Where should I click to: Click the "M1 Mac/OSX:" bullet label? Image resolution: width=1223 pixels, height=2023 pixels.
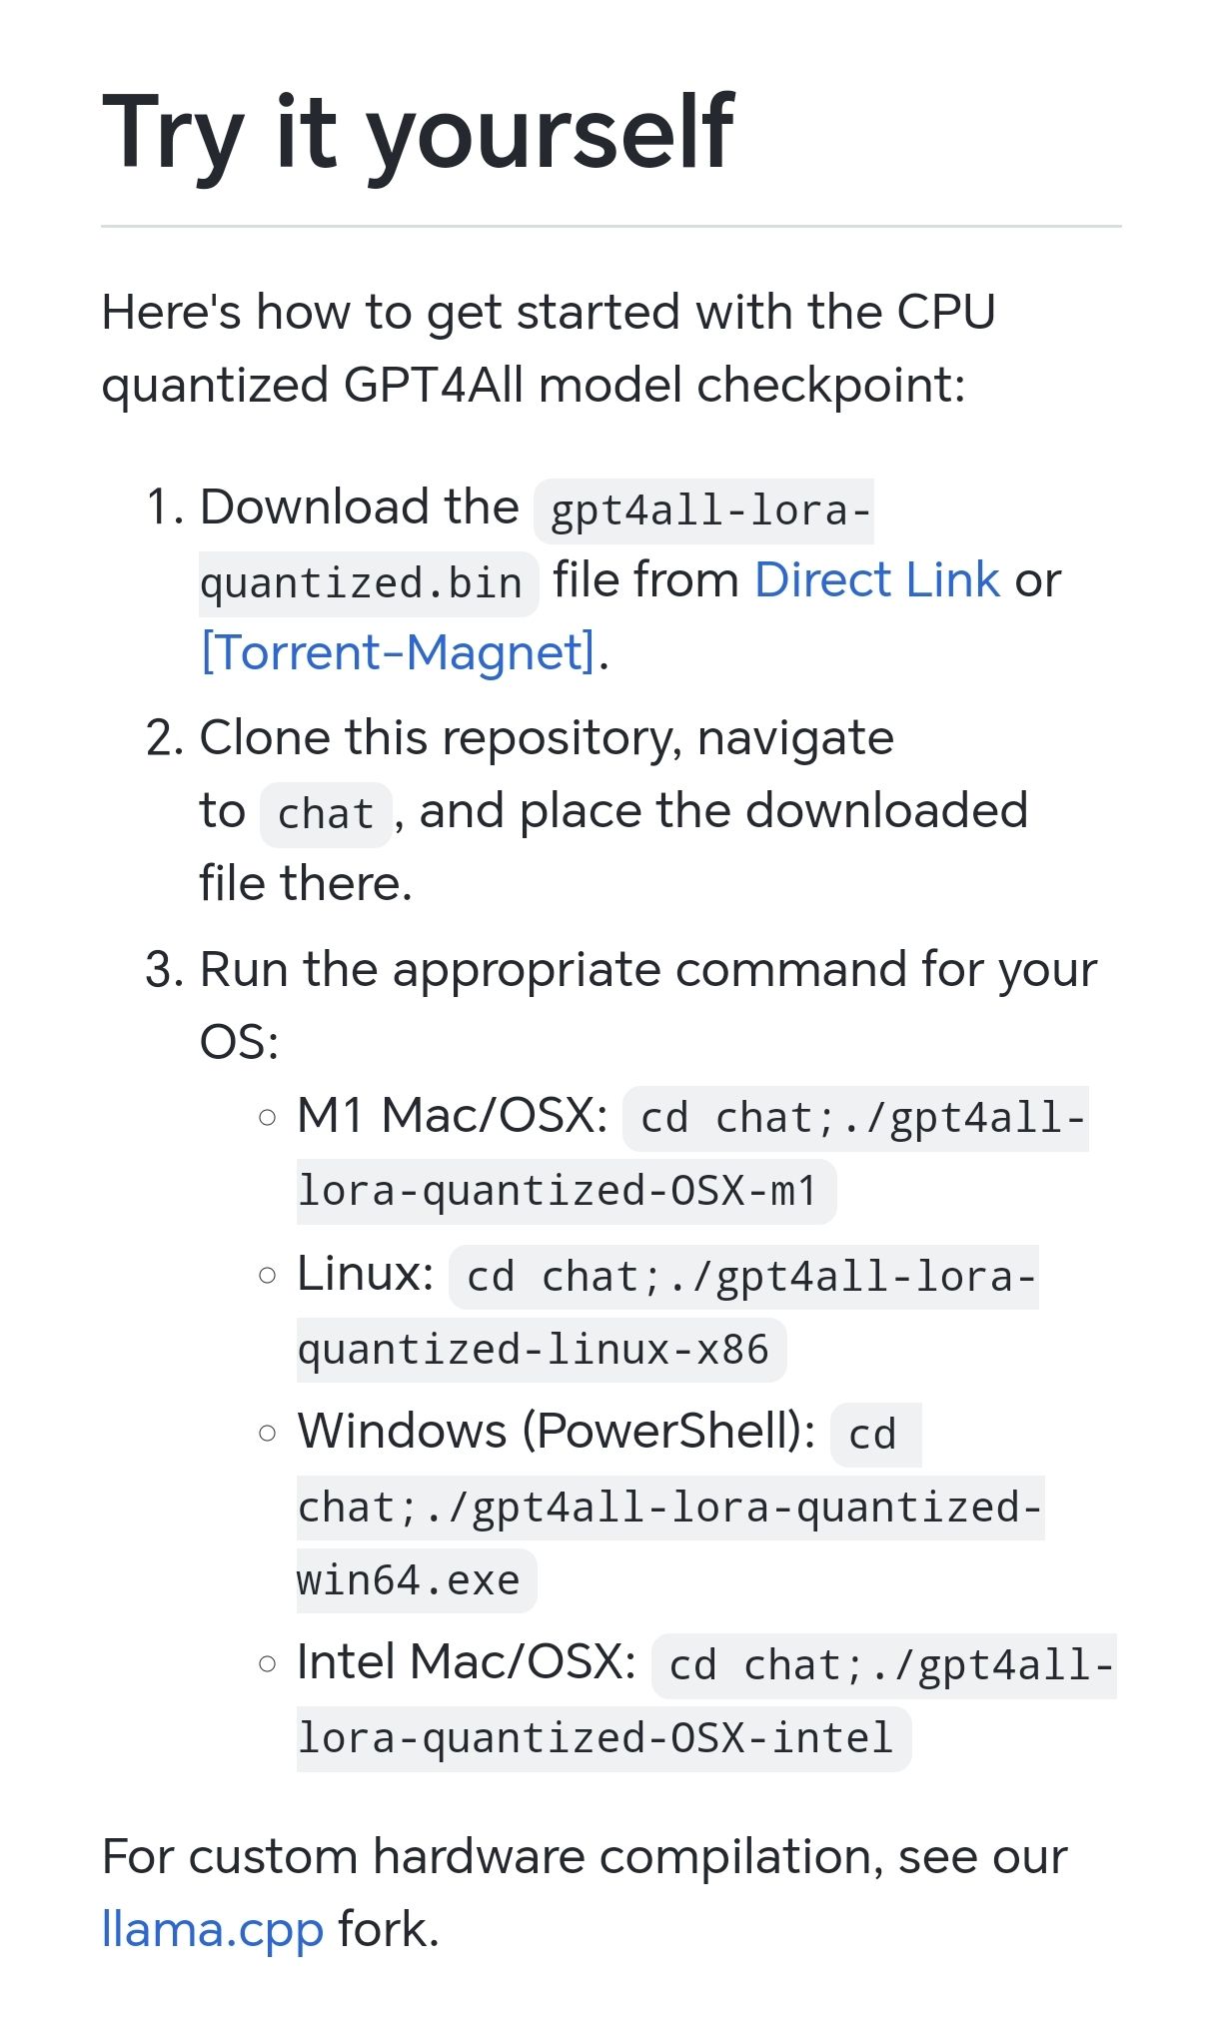[452, 1115]
